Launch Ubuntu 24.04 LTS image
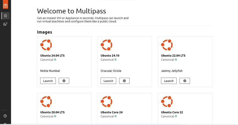Screen dimensions: 238x125 (x=48, y=81)
